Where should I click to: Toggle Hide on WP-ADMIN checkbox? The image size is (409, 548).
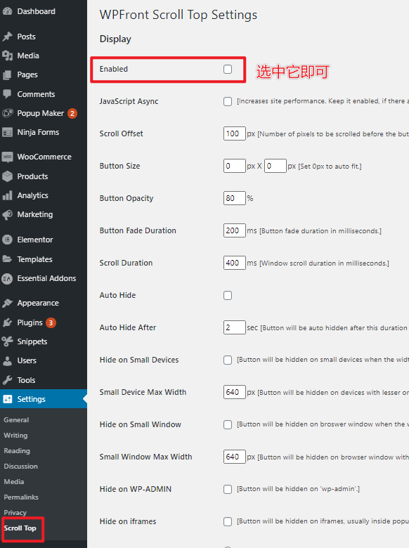coord(228,489)
